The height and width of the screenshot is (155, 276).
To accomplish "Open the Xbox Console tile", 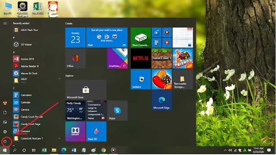I will click(141, 37).
